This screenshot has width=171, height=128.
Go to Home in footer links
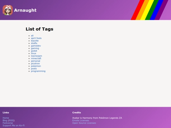6,118
